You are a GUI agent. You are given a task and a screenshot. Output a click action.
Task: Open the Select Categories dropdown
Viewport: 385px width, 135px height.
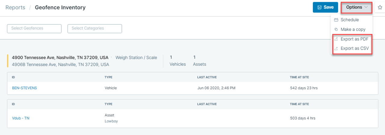[95, 29]
